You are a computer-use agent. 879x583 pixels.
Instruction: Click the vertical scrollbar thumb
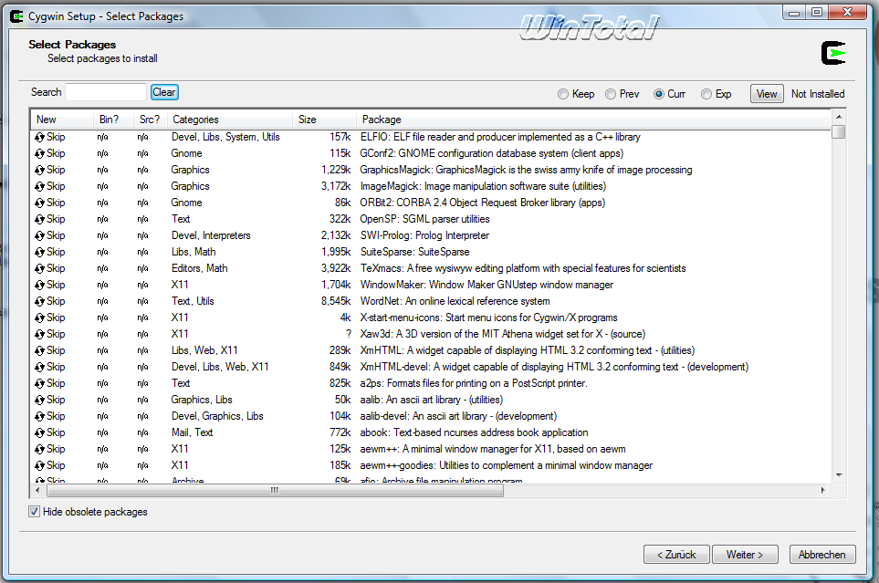point(839,131)
